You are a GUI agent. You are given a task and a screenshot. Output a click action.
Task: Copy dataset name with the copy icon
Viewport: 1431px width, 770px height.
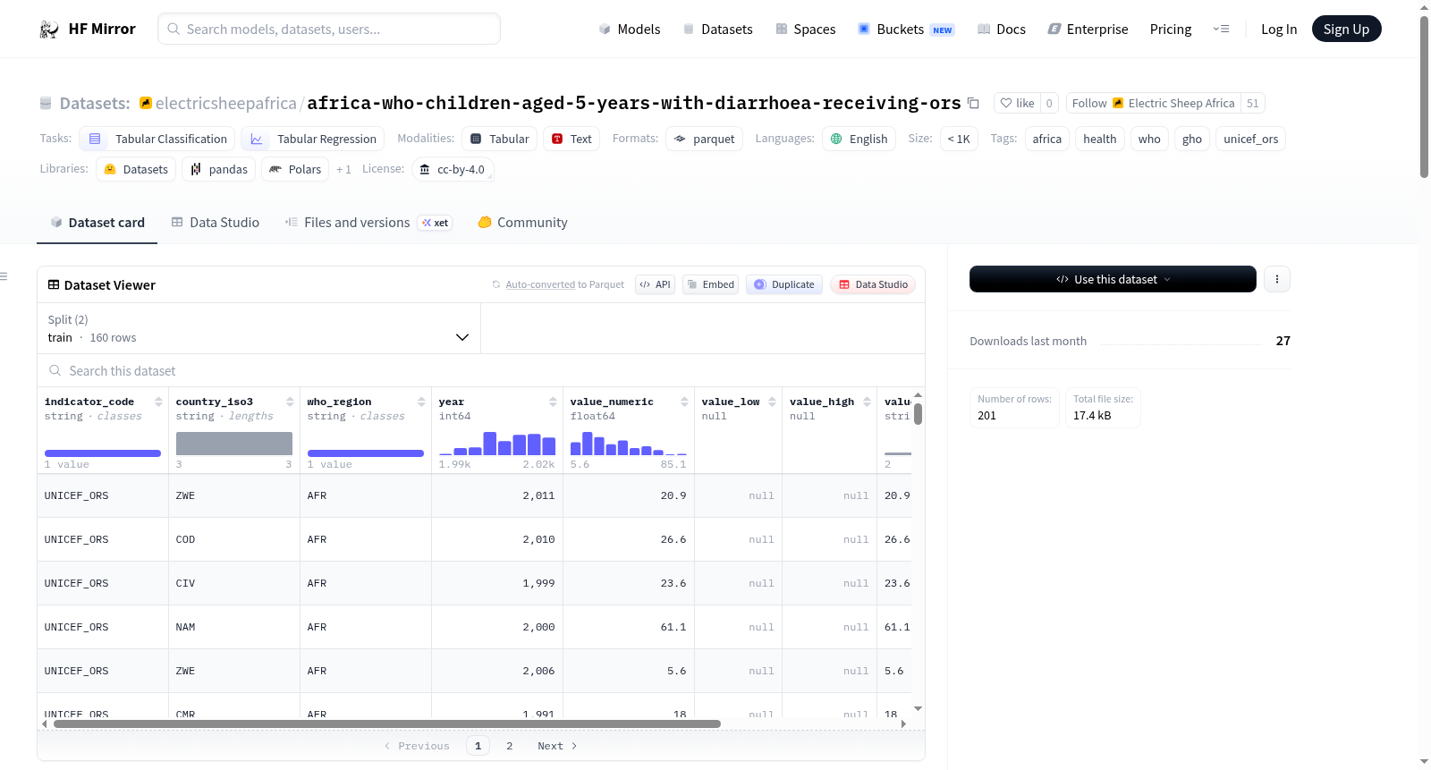[x=973, y=104]
